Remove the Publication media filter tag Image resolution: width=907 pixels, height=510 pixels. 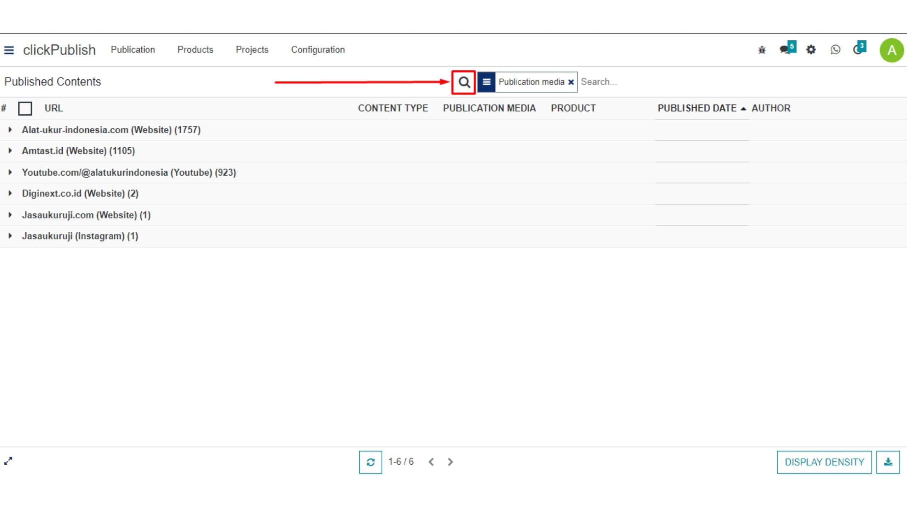coord(571,82)
